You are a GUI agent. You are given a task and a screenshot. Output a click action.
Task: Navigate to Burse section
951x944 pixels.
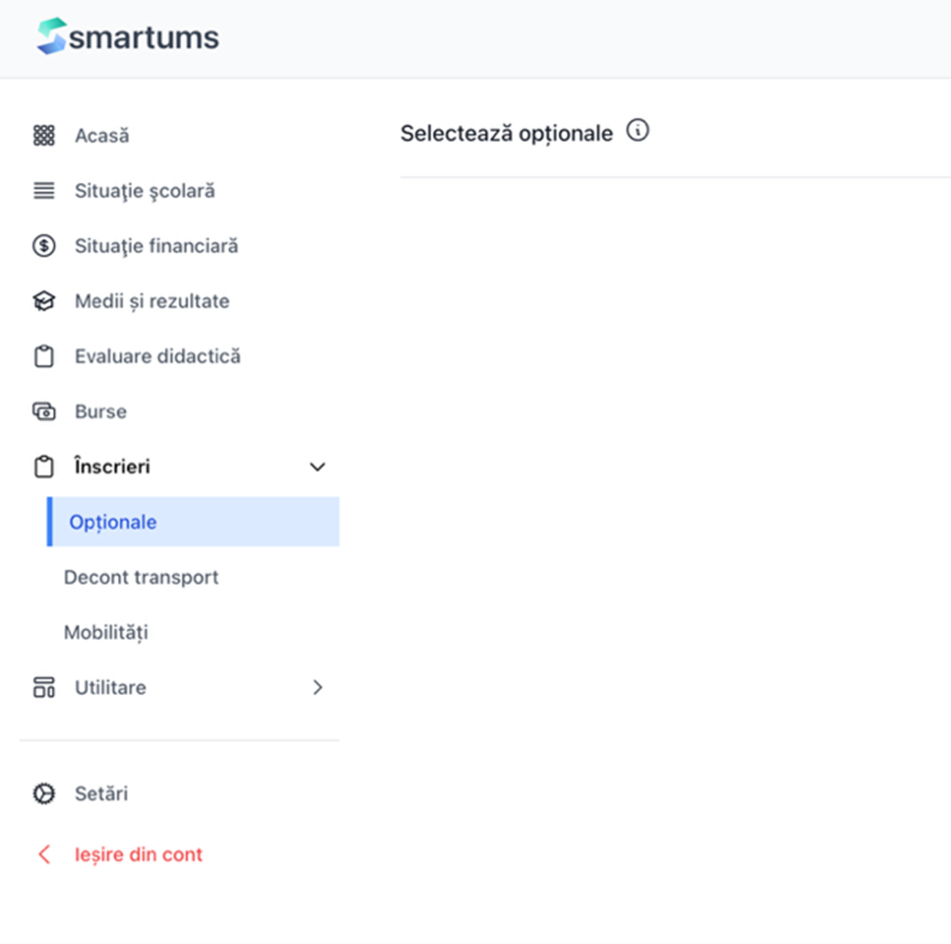pos(100,411)
